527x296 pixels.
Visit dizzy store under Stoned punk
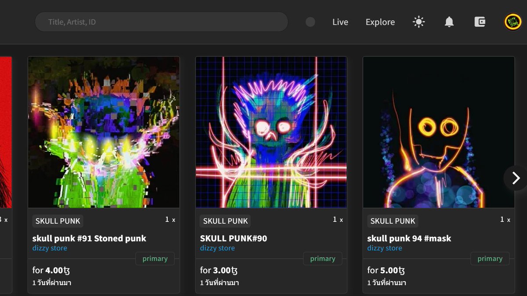[x=50, y=248]
